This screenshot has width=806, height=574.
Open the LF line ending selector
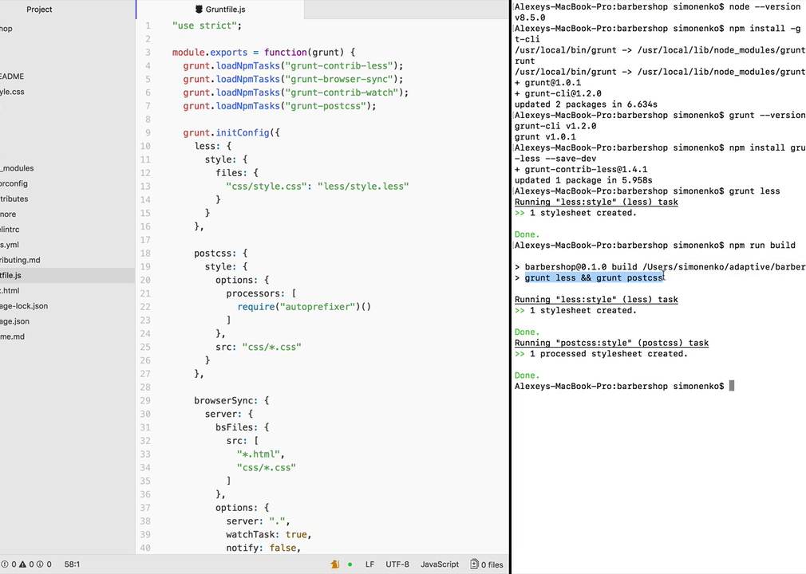pyautogui.click(x=369, y=564)
